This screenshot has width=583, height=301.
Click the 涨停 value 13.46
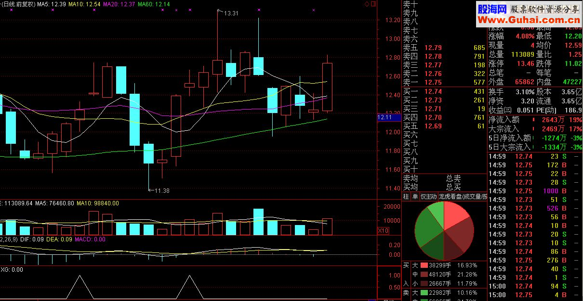pyautogui.click(x=525, y=63)
